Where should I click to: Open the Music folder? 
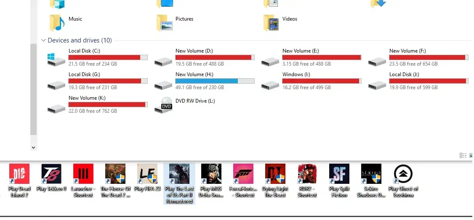(57, 23)
